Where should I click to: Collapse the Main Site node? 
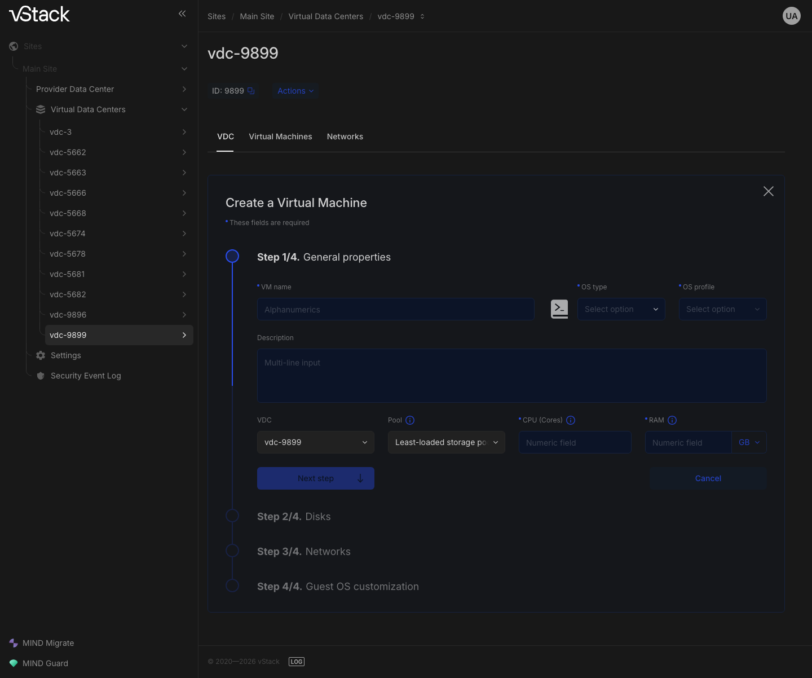tap(184, 69)
